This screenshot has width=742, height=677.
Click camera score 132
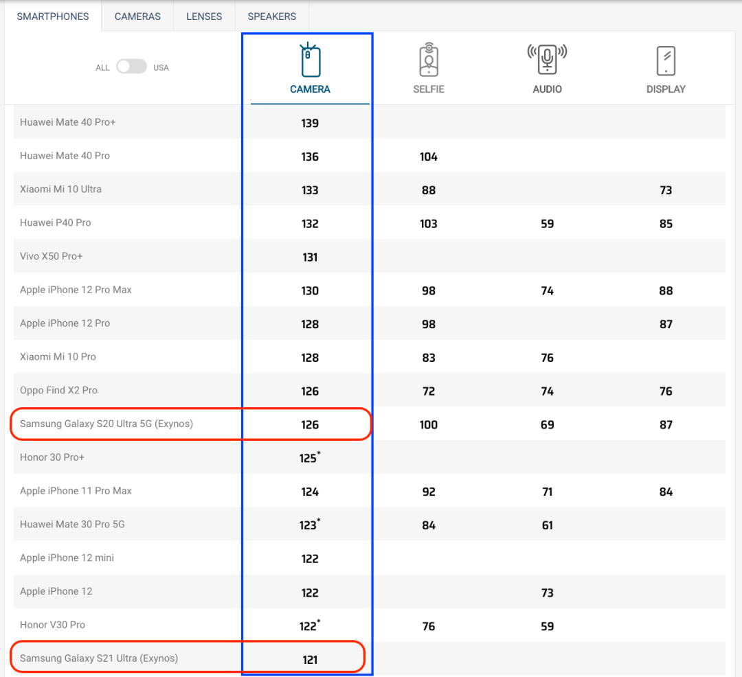pyautogui.click(x=310, y=224)
